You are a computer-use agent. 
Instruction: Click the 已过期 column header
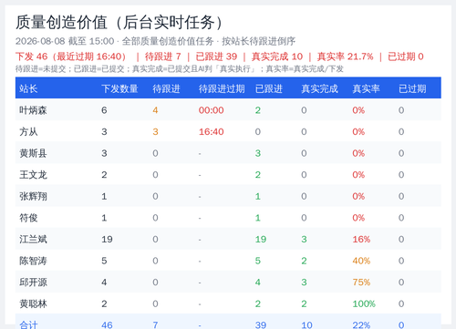pos(412,88)
